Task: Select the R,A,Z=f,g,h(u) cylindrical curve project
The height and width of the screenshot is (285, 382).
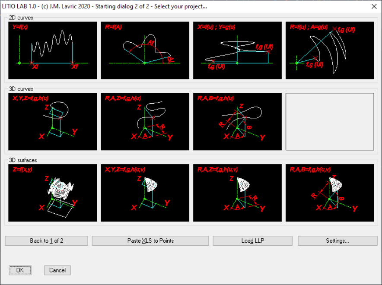Action: coord(145,122)
